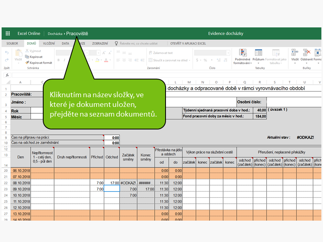Switch to the VLOŽENÍ ribbon tab
Viewport: 323px width, 242px height.
point(49,43)
